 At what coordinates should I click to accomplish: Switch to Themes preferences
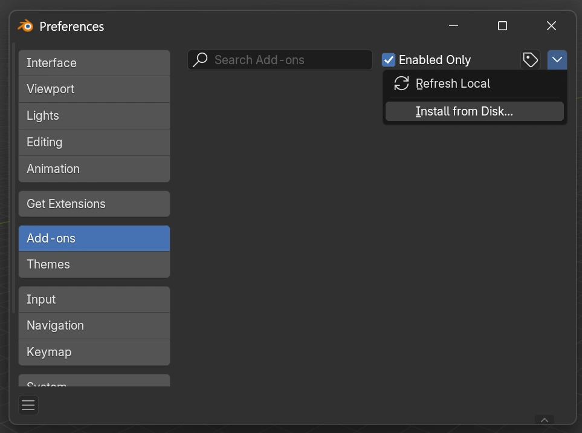pos(94,264)
